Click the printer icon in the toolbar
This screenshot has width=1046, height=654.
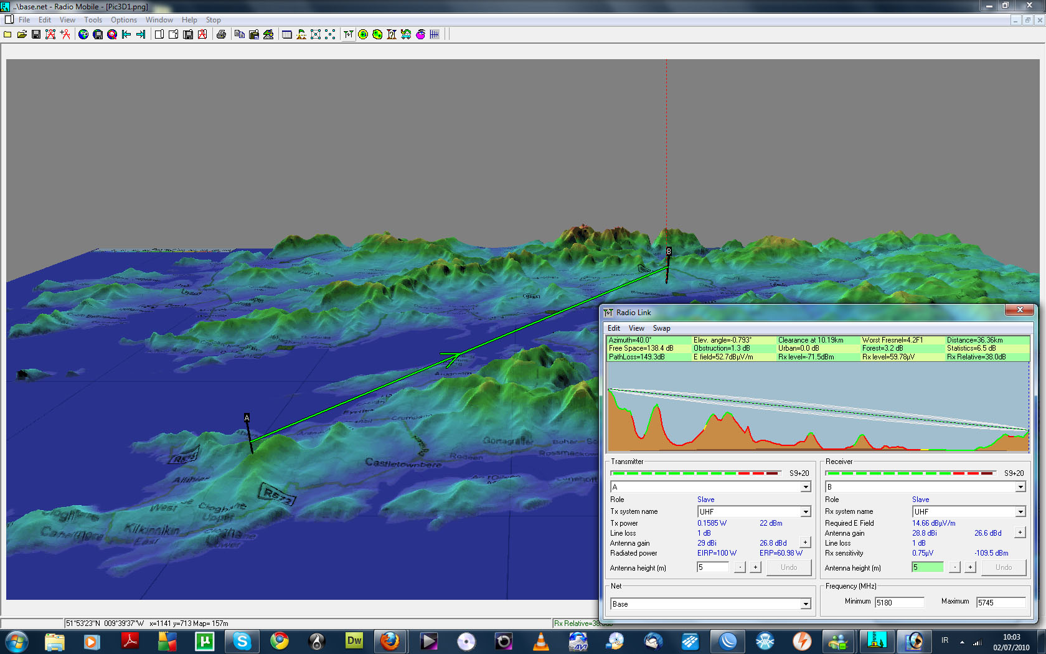[221, 34]
